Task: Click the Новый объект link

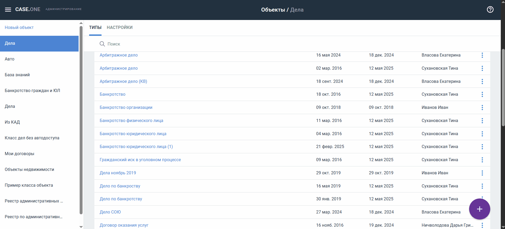Action: (x=19, y=28)
